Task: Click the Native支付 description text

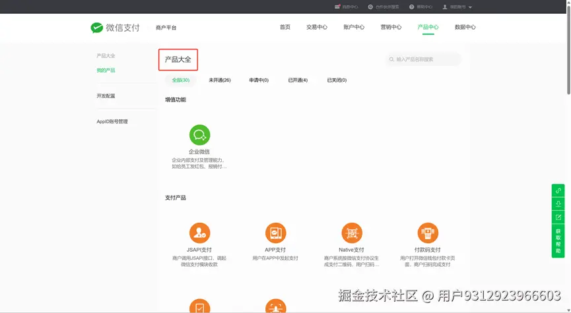Action: 351,262
